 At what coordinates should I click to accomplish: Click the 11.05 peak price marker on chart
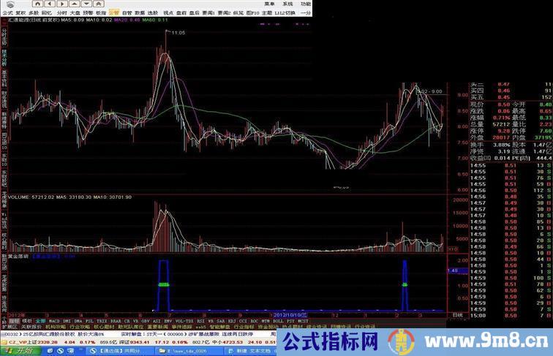(x=178, y=33)
